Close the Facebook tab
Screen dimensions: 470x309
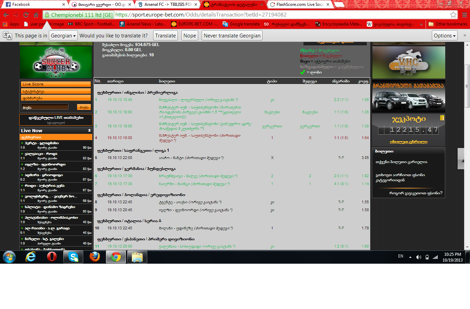64,4
